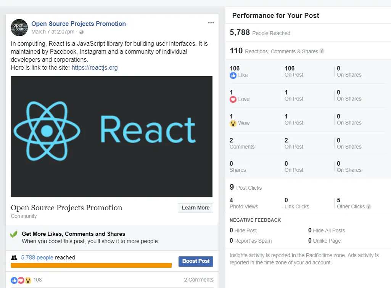This screenshot has width=391, height=288.
Task: Click the 0 Shares count in performance panel
Action: pos(238,167)
